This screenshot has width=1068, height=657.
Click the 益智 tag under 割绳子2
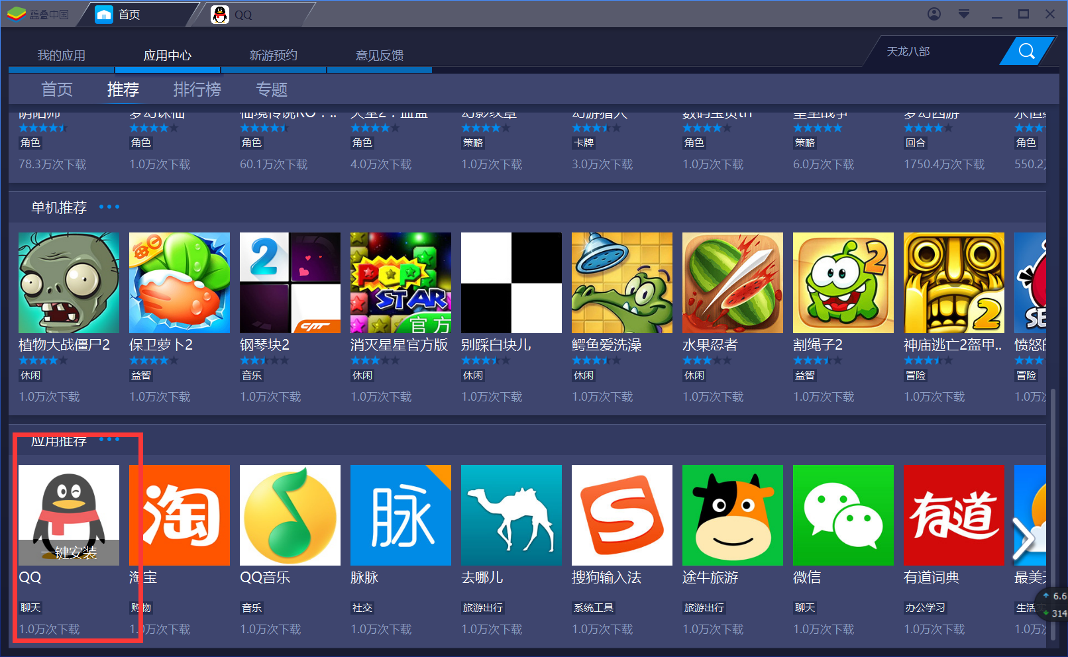click(x=805, y=376)
